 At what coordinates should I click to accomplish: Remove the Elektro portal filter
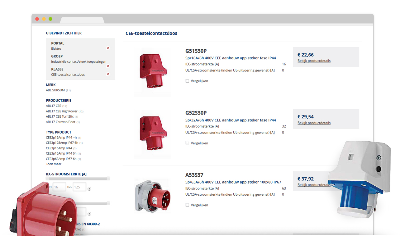pyautogui.click(x=108, y=48)
